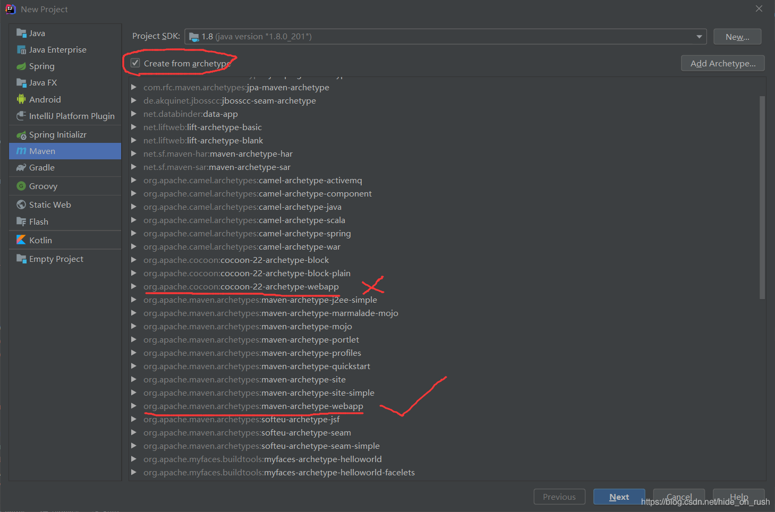This screenshot has height=512, width=775.
Task: Expand the net.databinder data-app node
Action: (x=134, y=114)
